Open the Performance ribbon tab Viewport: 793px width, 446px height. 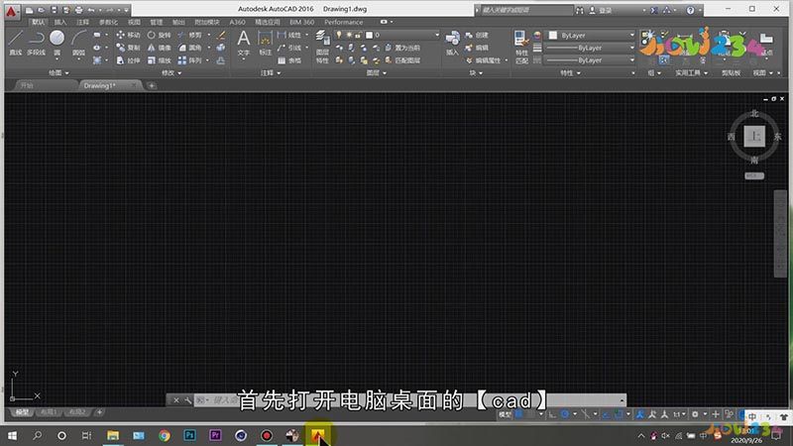343,22
